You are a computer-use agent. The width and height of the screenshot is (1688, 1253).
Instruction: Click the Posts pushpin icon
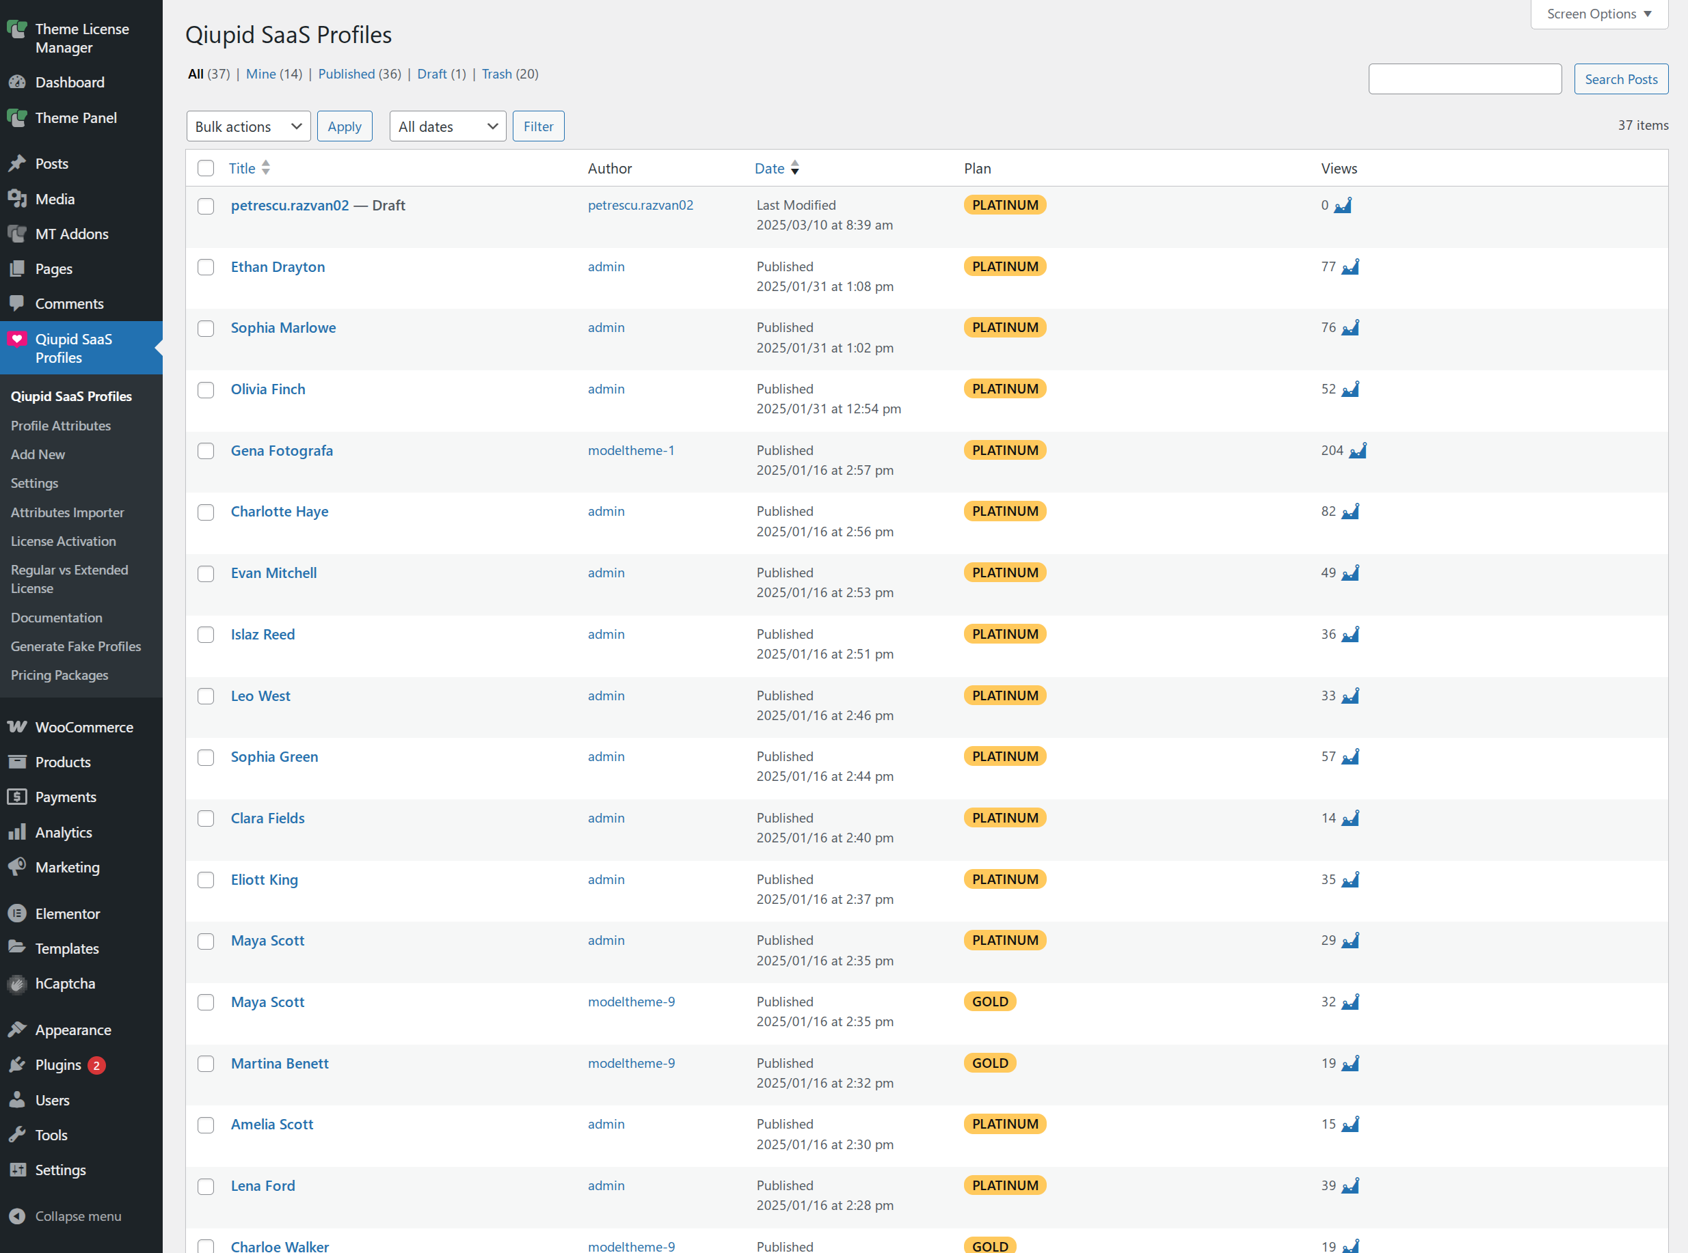point(16,163)
